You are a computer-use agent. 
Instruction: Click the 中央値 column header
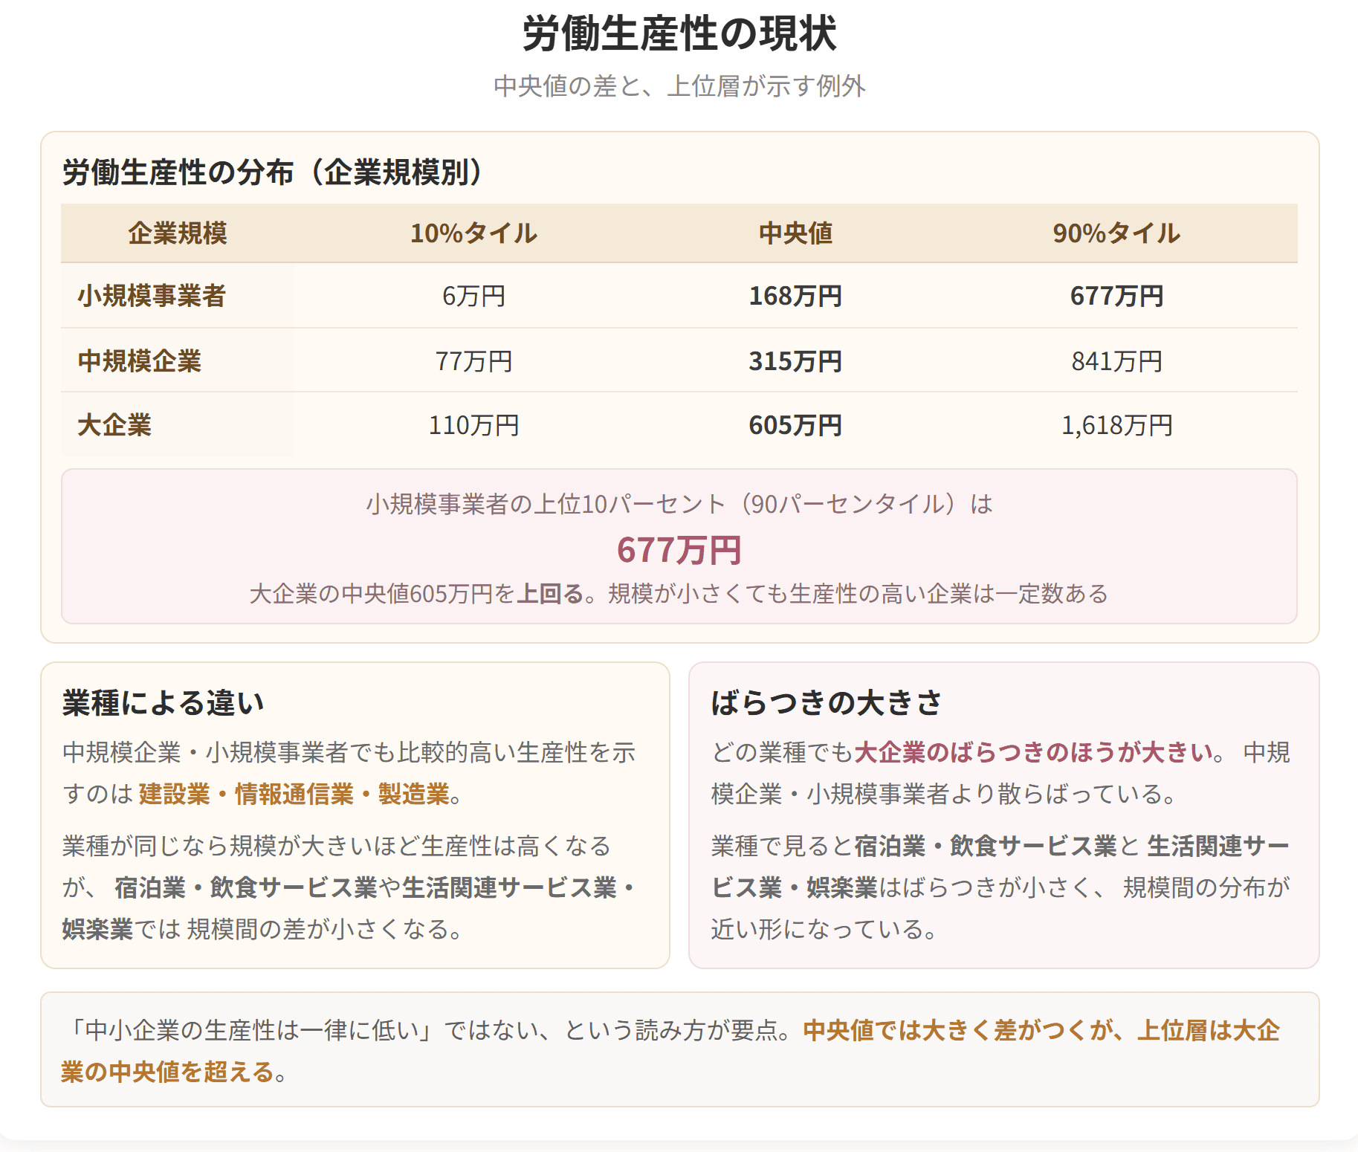tap(795, 233)
